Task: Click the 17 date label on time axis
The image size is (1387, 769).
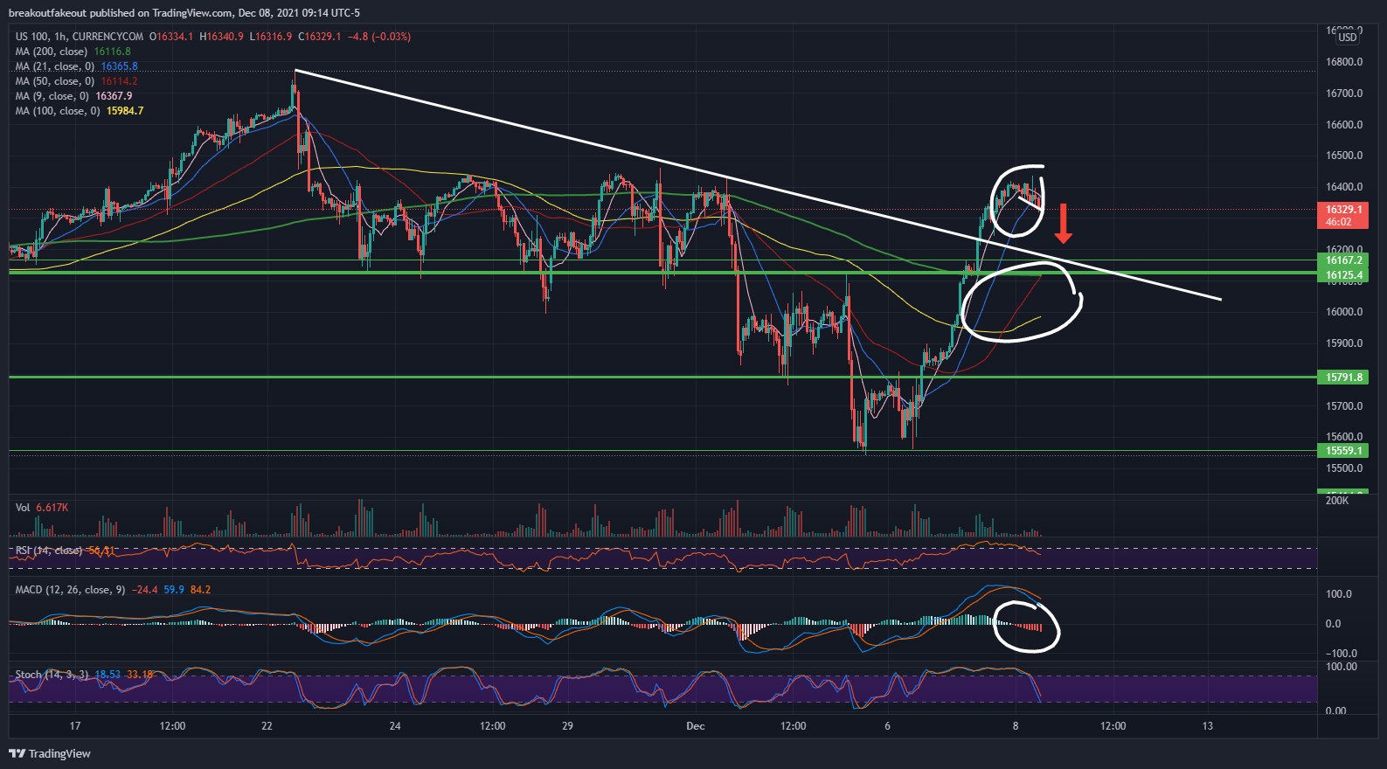Action: (x=75, y=726)
